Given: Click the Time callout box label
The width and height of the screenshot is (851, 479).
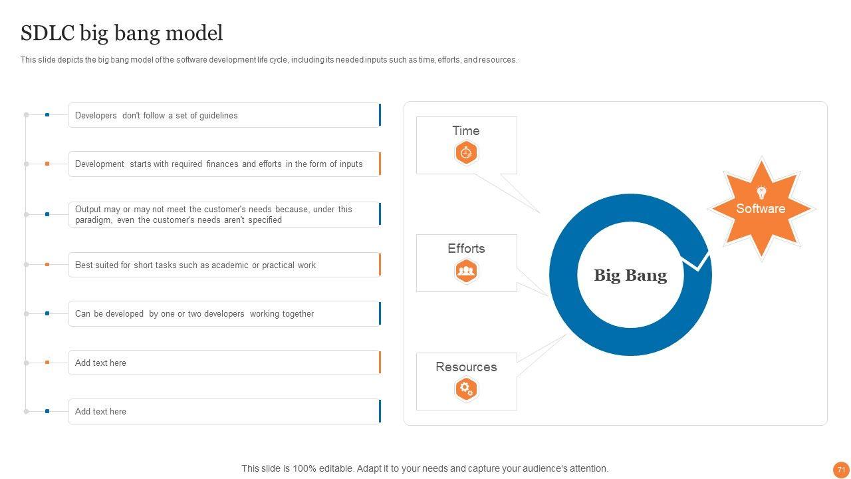Looking at the screenshot, I should 465,131.
